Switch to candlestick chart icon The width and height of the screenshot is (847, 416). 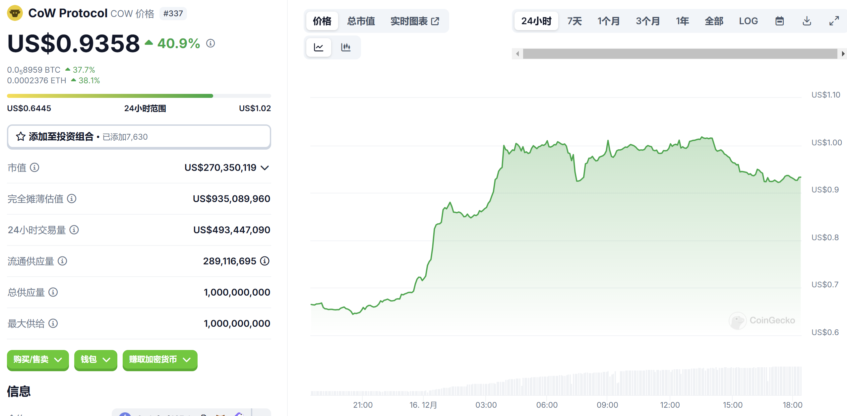[x=345, y=47]
